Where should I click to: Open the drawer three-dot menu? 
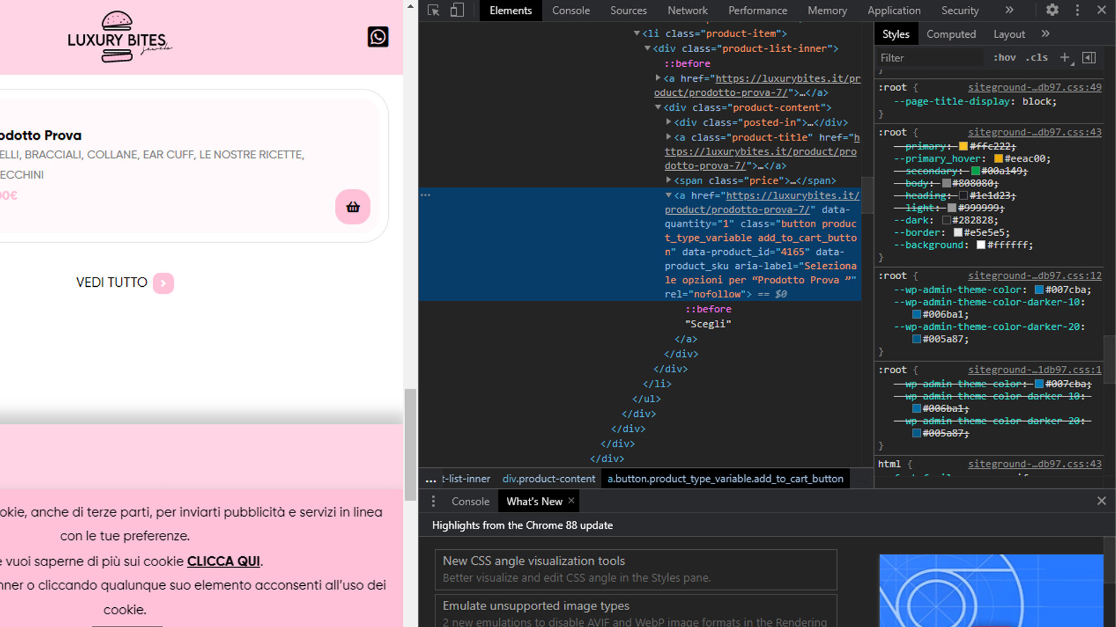tap(433, 501)
